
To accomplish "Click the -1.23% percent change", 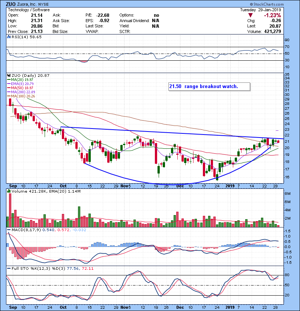I will 272,15.
